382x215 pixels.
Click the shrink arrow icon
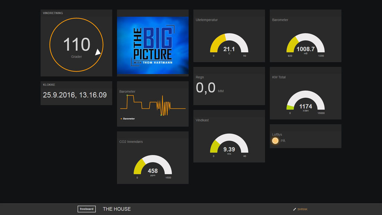[x=295, y=209]
